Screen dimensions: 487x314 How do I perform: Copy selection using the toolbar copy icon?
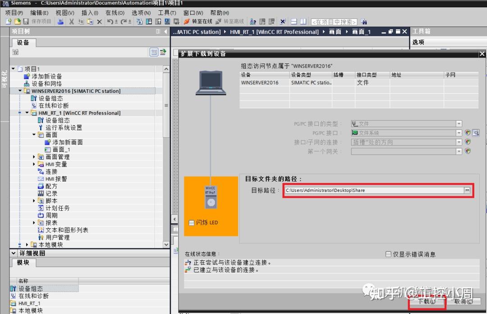81,22
